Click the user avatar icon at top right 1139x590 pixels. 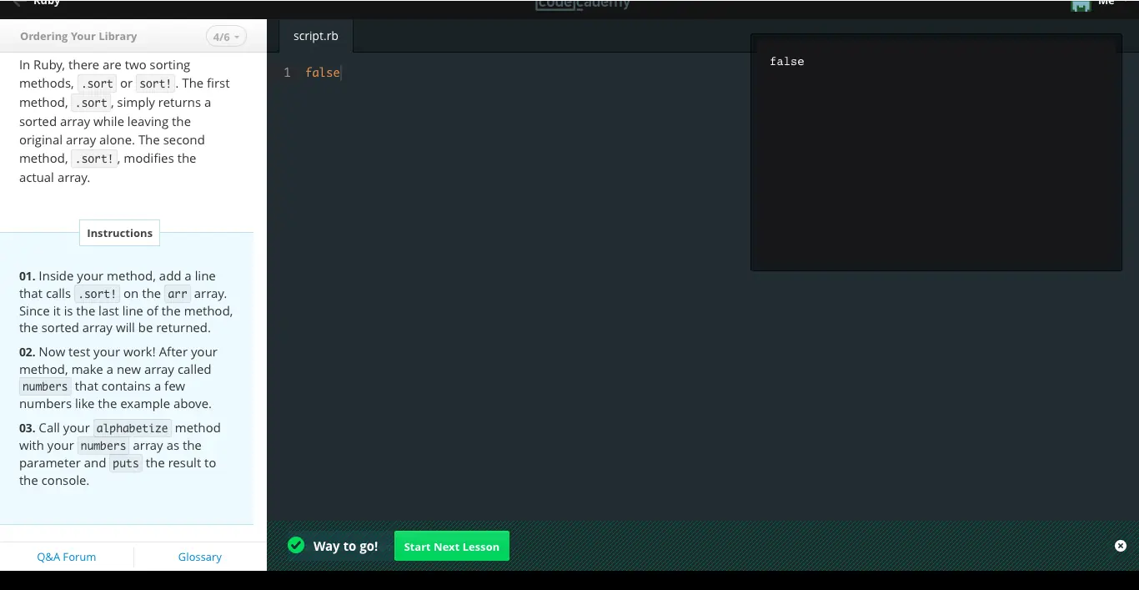(x=1081, y=5)
